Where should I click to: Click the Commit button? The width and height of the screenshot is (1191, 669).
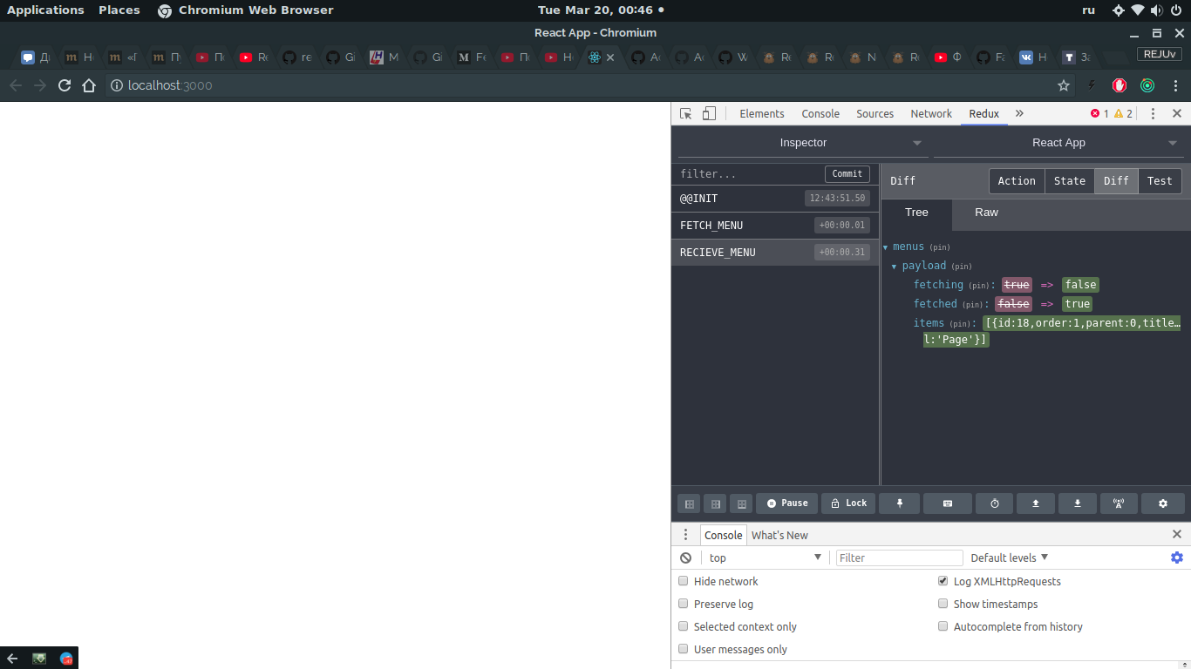847,173
